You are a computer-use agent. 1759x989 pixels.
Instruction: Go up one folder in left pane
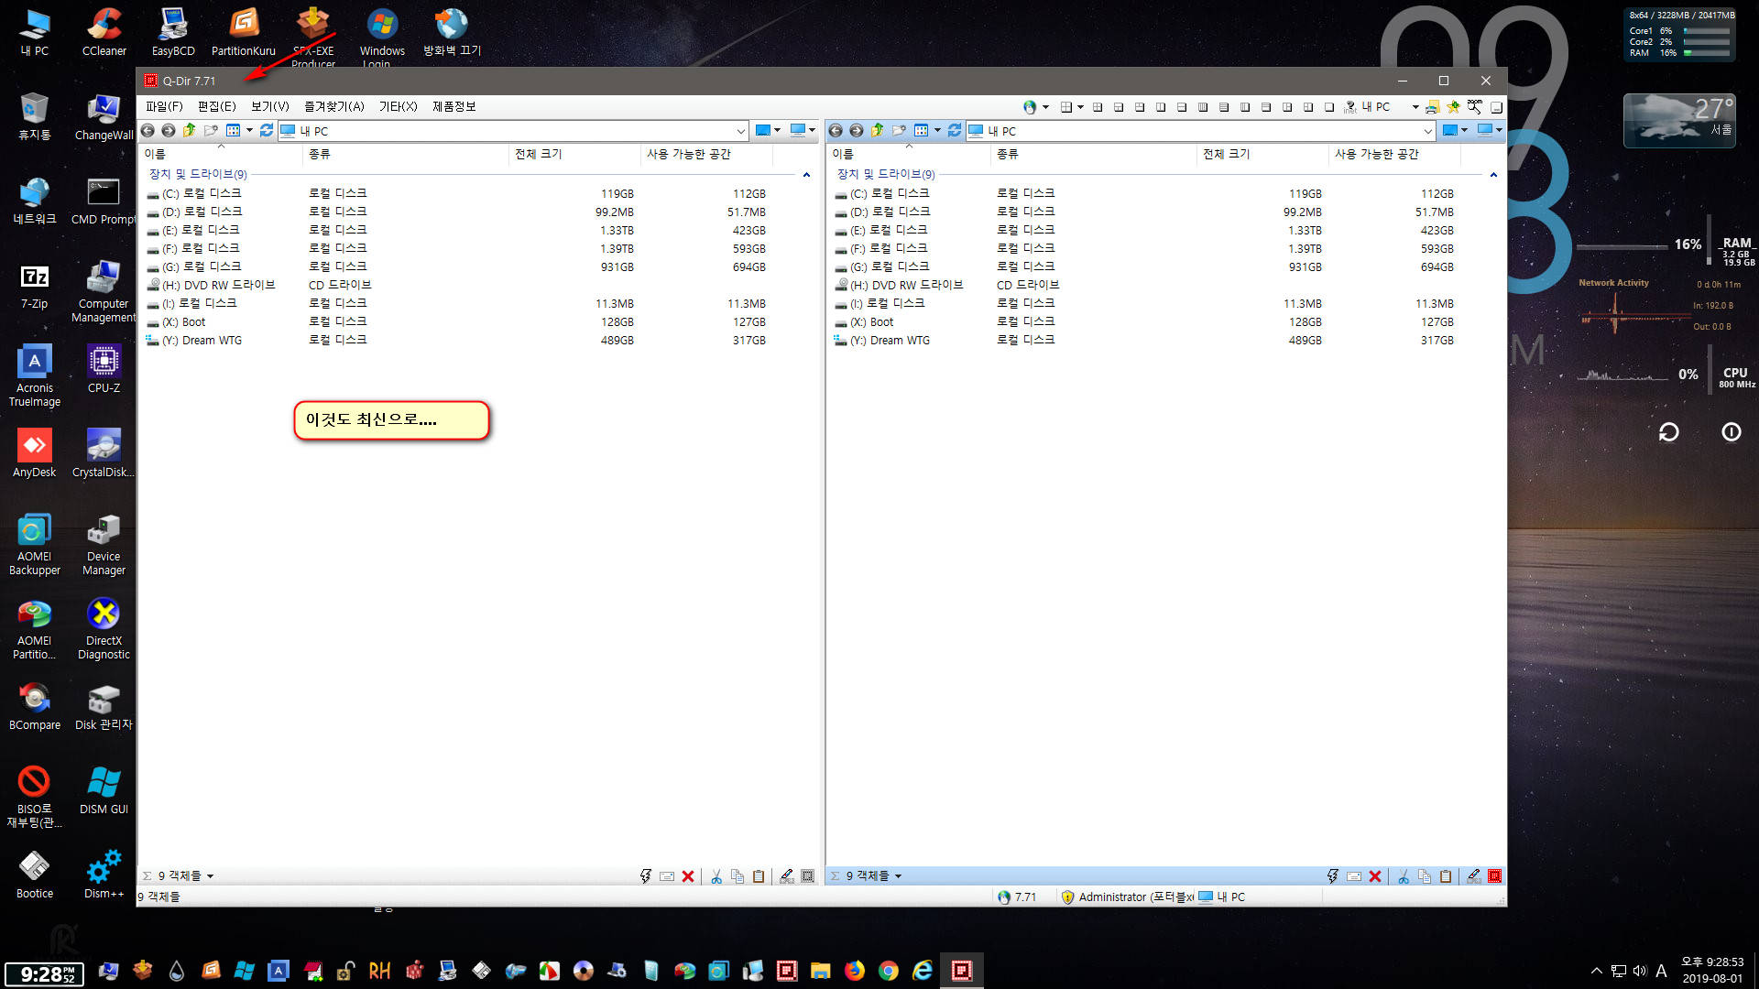click(x=190, y=131)
